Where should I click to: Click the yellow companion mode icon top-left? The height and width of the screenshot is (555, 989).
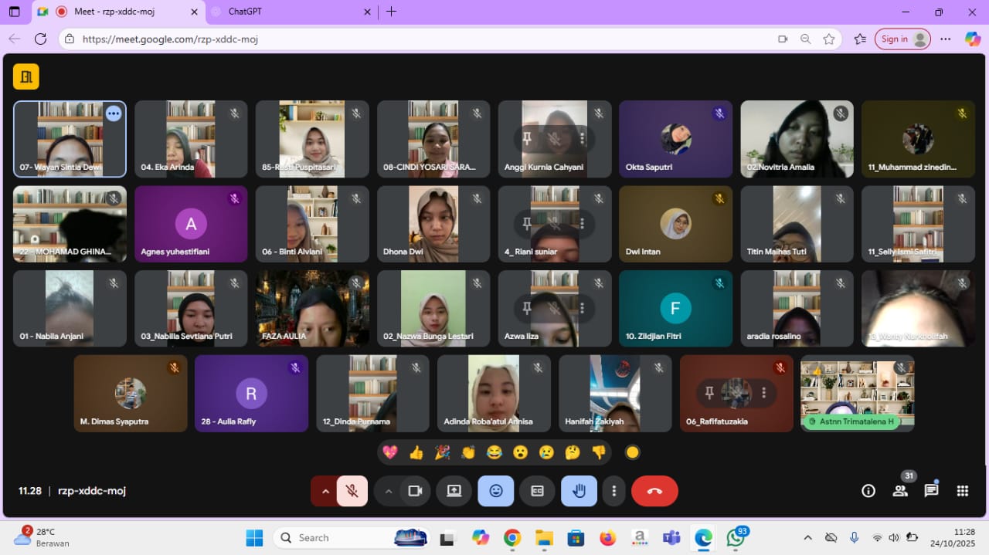(x=26, y=76)
